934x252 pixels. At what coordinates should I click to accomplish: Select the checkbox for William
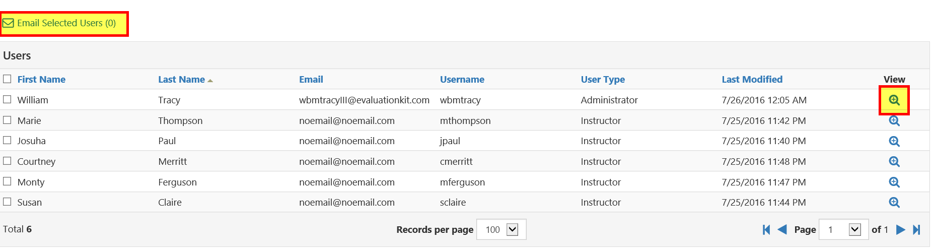[x=7, y=99]
